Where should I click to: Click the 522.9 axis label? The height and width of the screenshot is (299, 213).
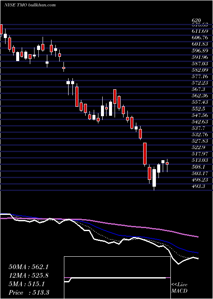tap(198, 148)
